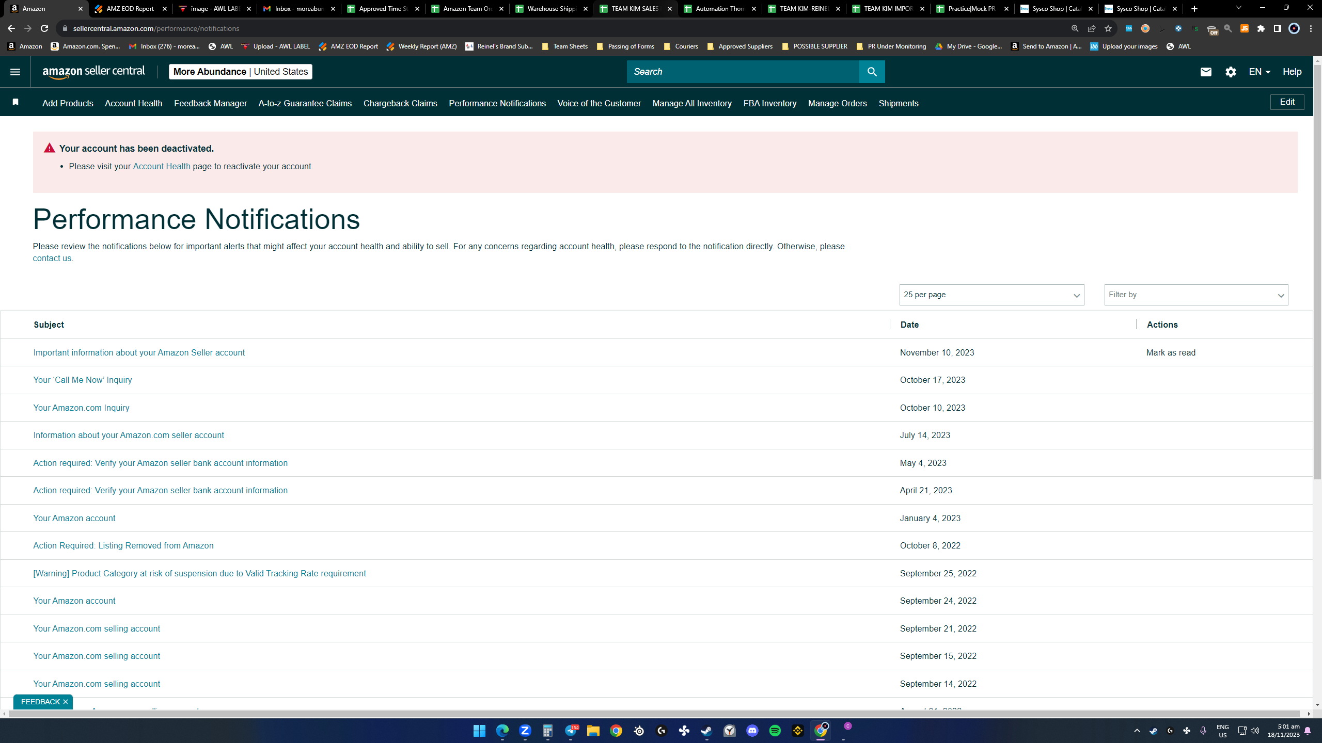Click the Help link in header

pos(1292,72)
